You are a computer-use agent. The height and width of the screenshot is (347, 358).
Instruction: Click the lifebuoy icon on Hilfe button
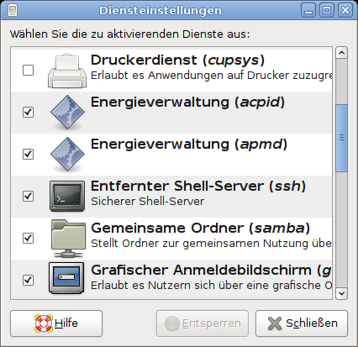pos(44,323)
